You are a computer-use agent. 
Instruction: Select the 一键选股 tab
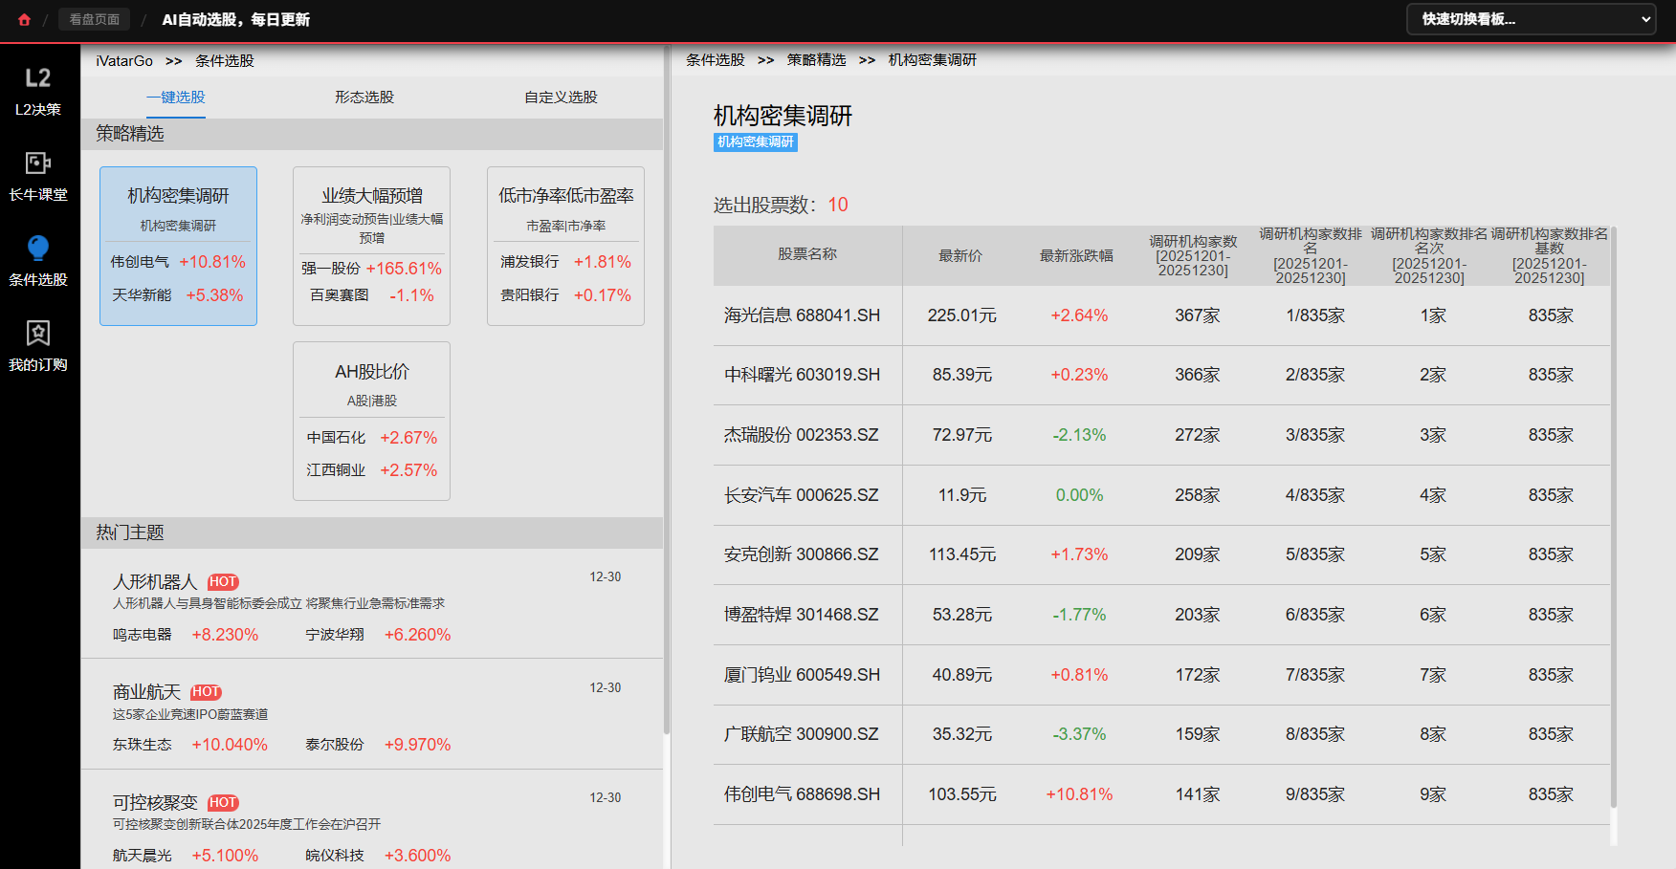point(176,98)
